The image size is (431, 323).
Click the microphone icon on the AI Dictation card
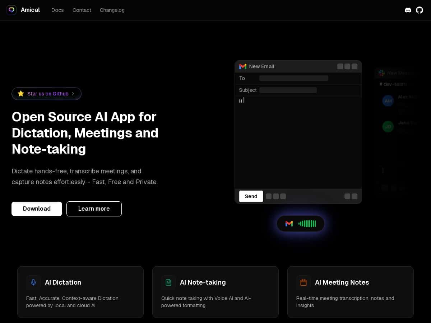pyautogui.click(x=33, y=282)
